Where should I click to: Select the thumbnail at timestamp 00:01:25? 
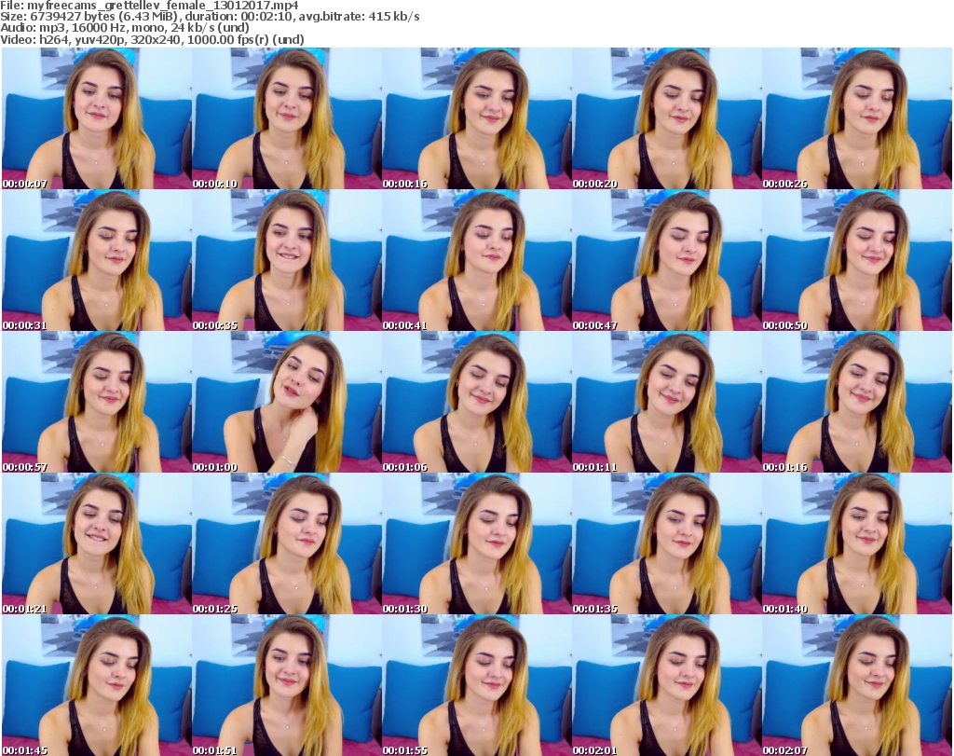tap(287, 544)
